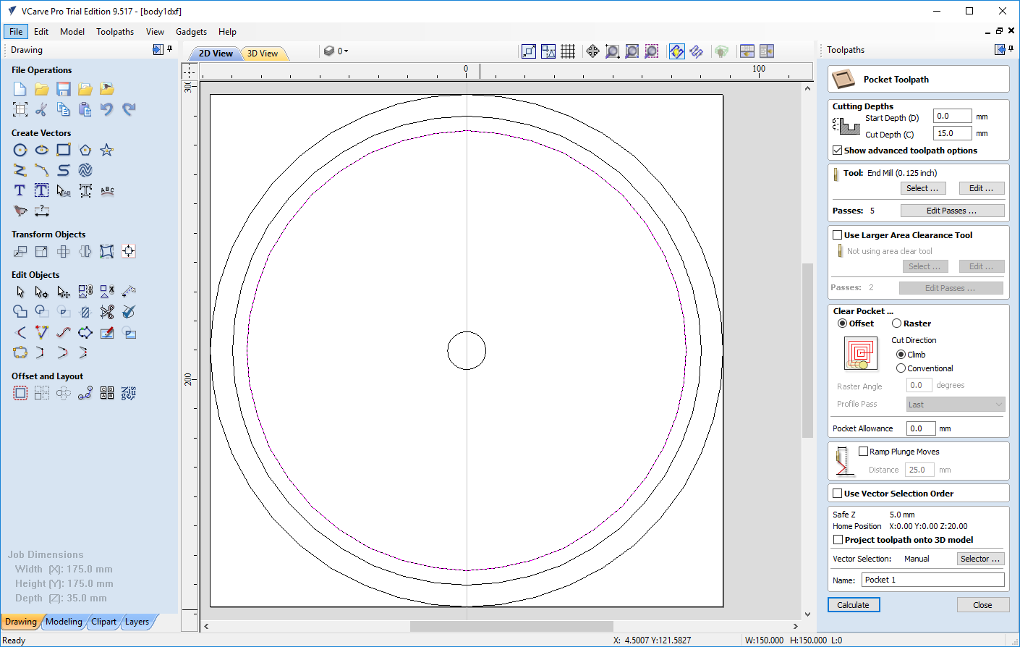Viewport: 1020px width, 647px height.
Task: Enable Ramp Plunge Moves checkbox
Action: (x=863, y=452)
